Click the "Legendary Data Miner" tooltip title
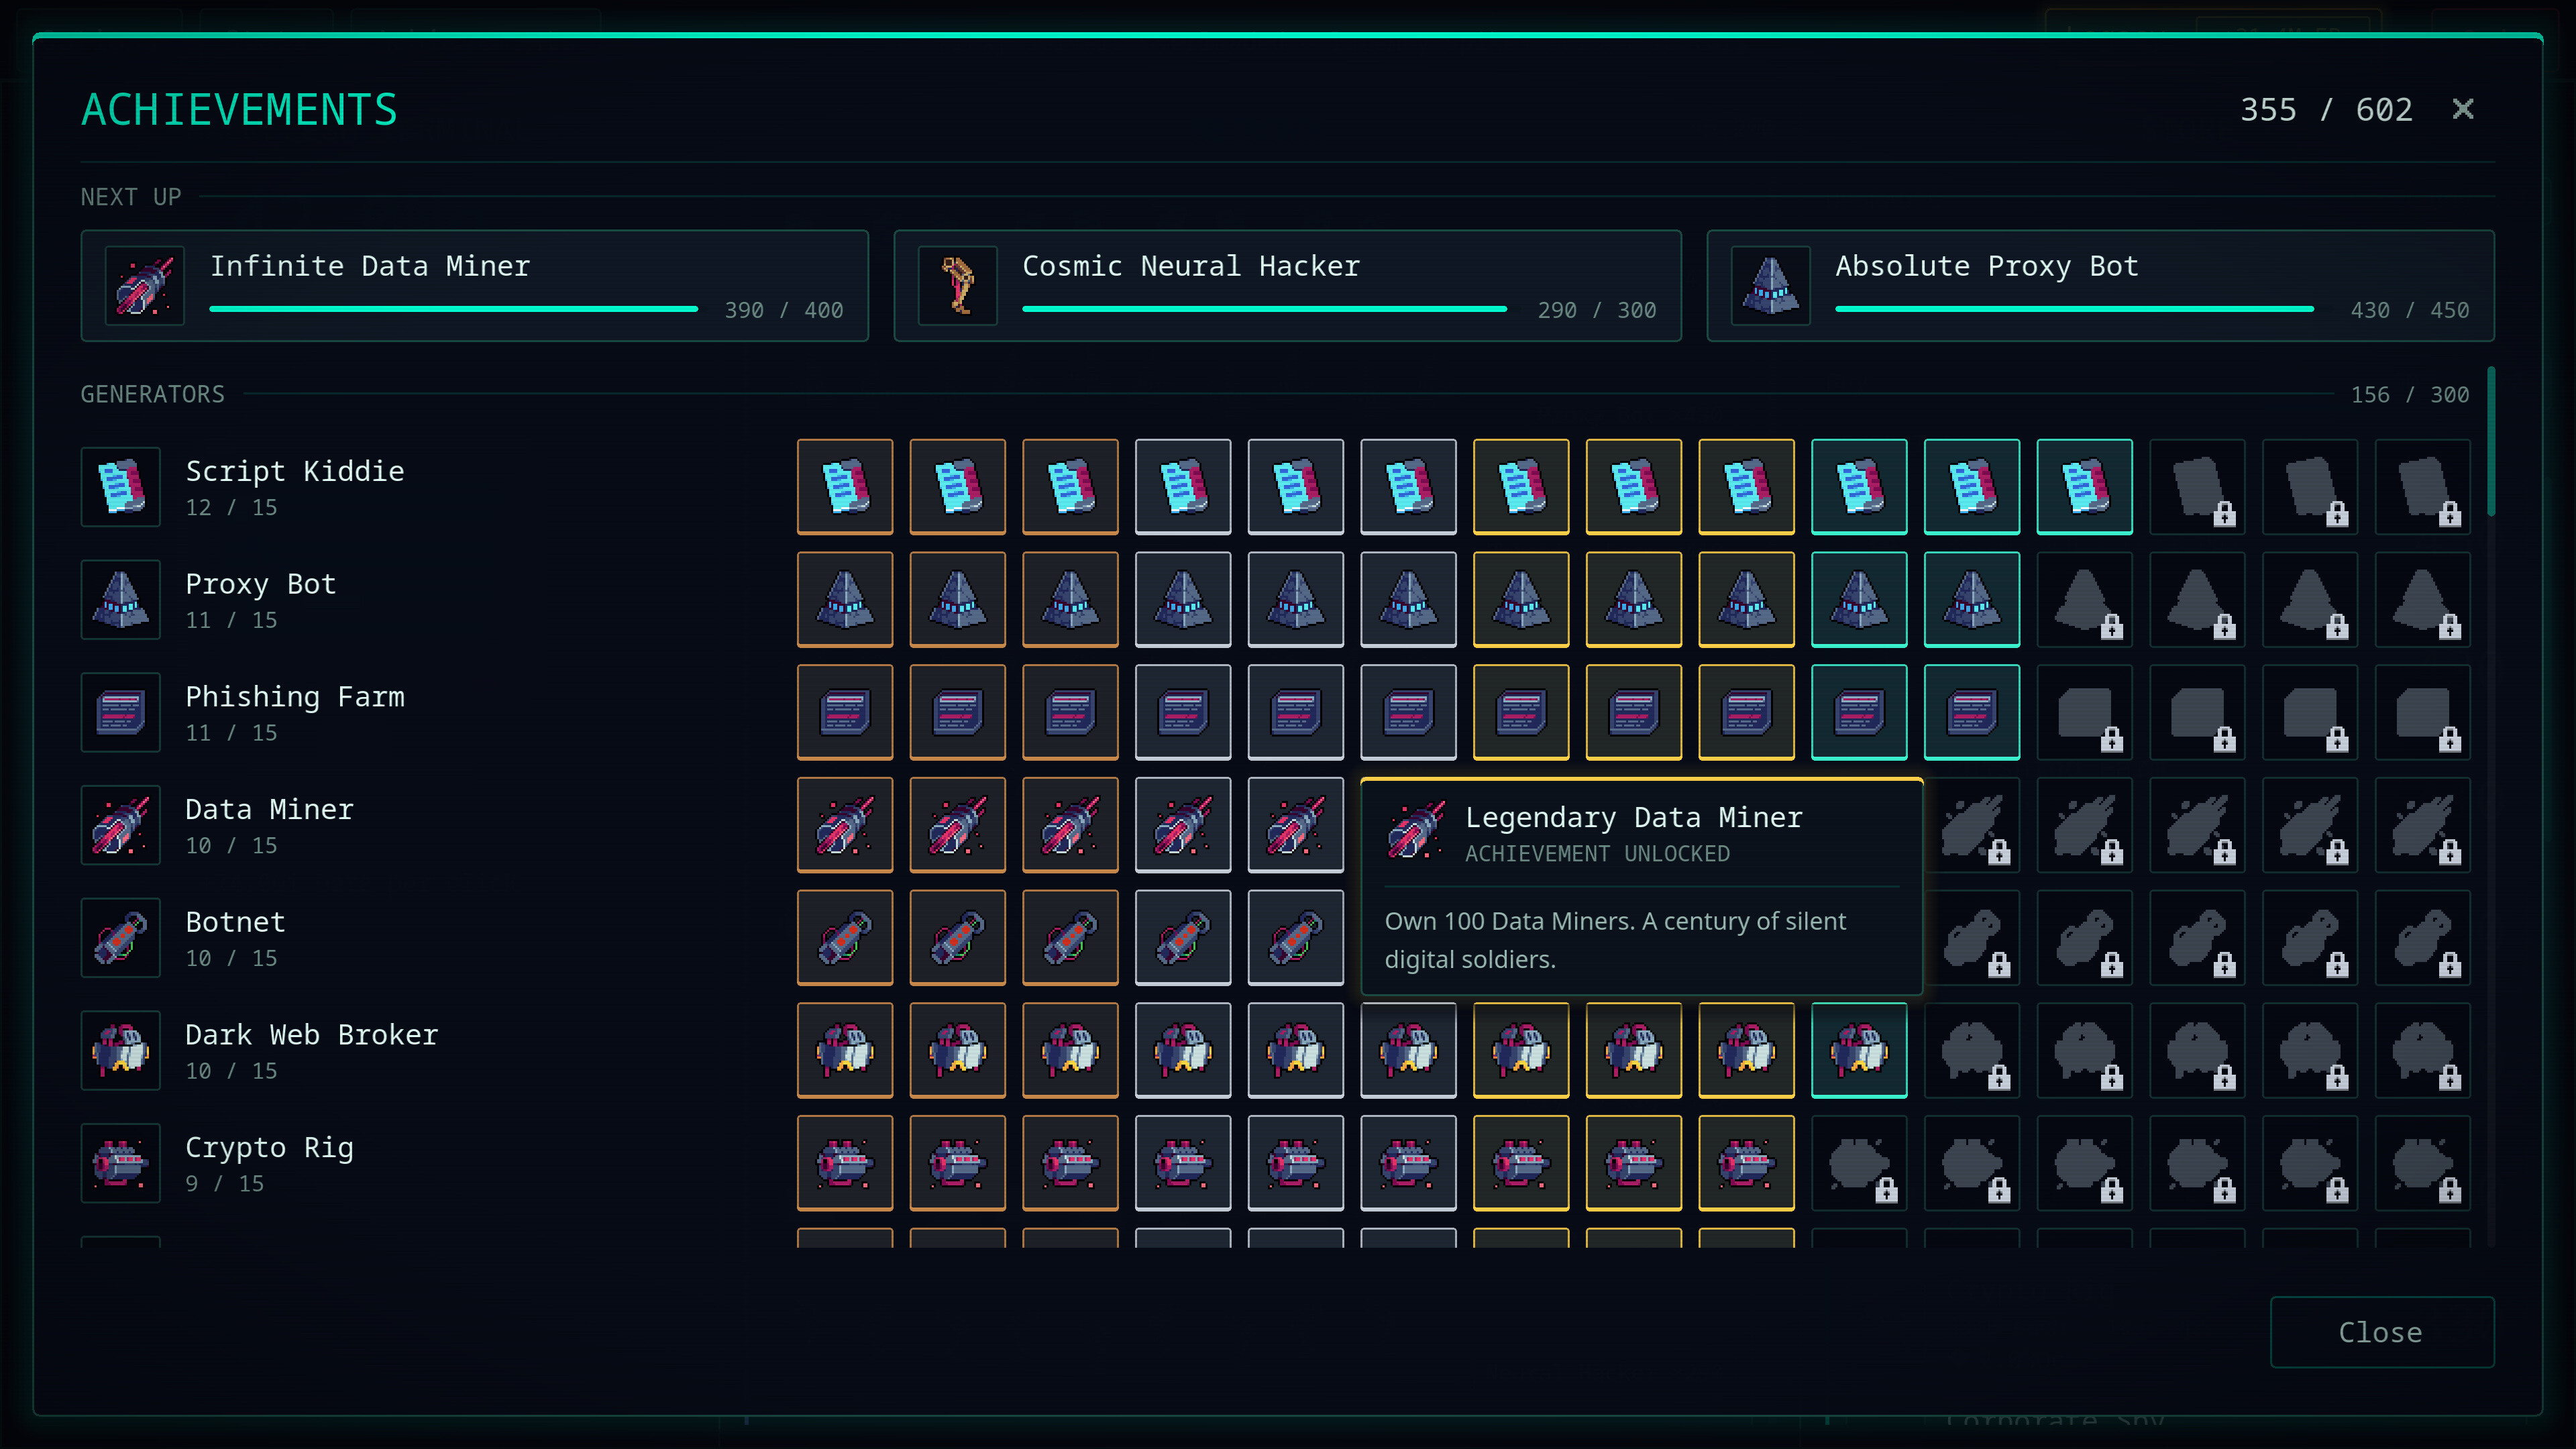 click(x=1634, y=818)
